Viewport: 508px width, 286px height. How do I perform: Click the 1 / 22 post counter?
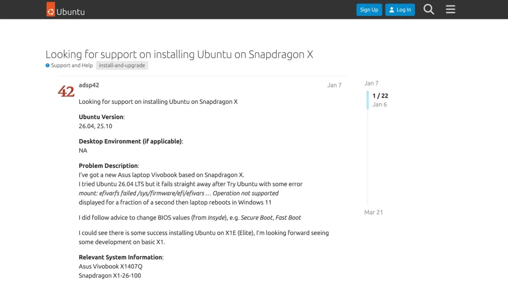click(380, 96)
